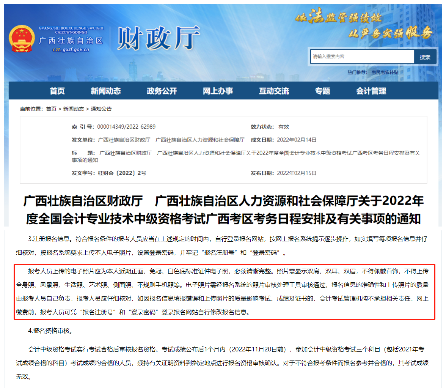Switch to 互动交流 section
Viewport: 446px width, 392px height.
pos(274,91)
